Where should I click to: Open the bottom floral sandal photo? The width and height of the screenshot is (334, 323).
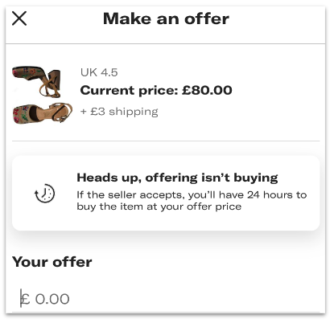pos(43,112)
